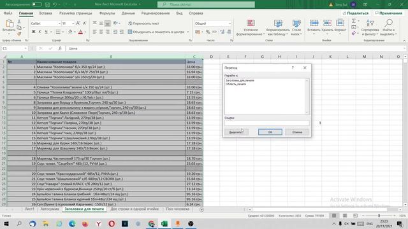The height and width of the screenshot is (229, 408).
Task: Increase font size with large A icon
Action: coord(78,24)
